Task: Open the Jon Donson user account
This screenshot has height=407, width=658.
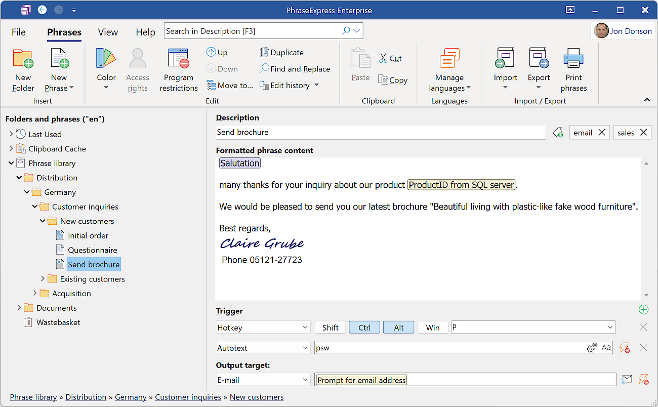Action: [x=623, y=31]
